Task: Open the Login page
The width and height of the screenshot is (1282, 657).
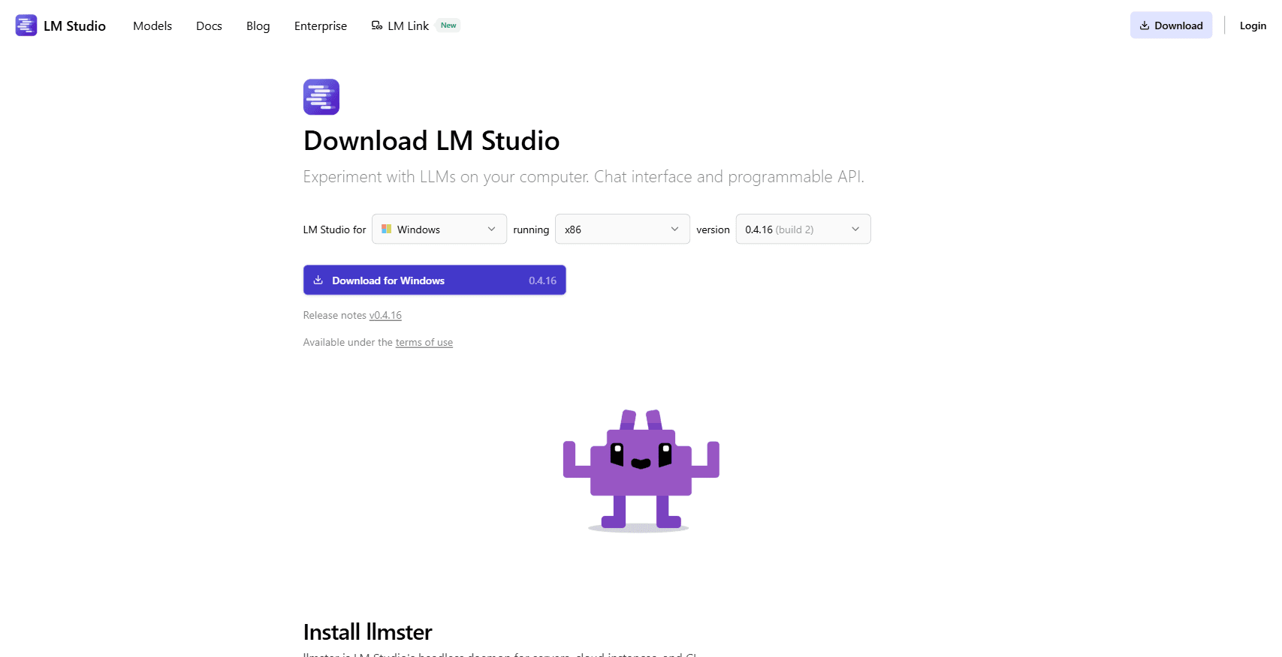Action: [1253, 25]
